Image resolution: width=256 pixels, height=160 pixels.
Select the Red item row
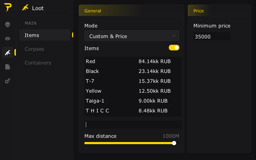(133, 61)
